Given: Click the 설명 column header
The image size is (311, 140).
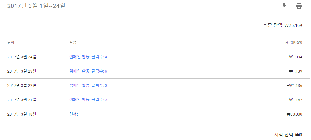Looking at the screenshot, I should (x=73, y=42).
